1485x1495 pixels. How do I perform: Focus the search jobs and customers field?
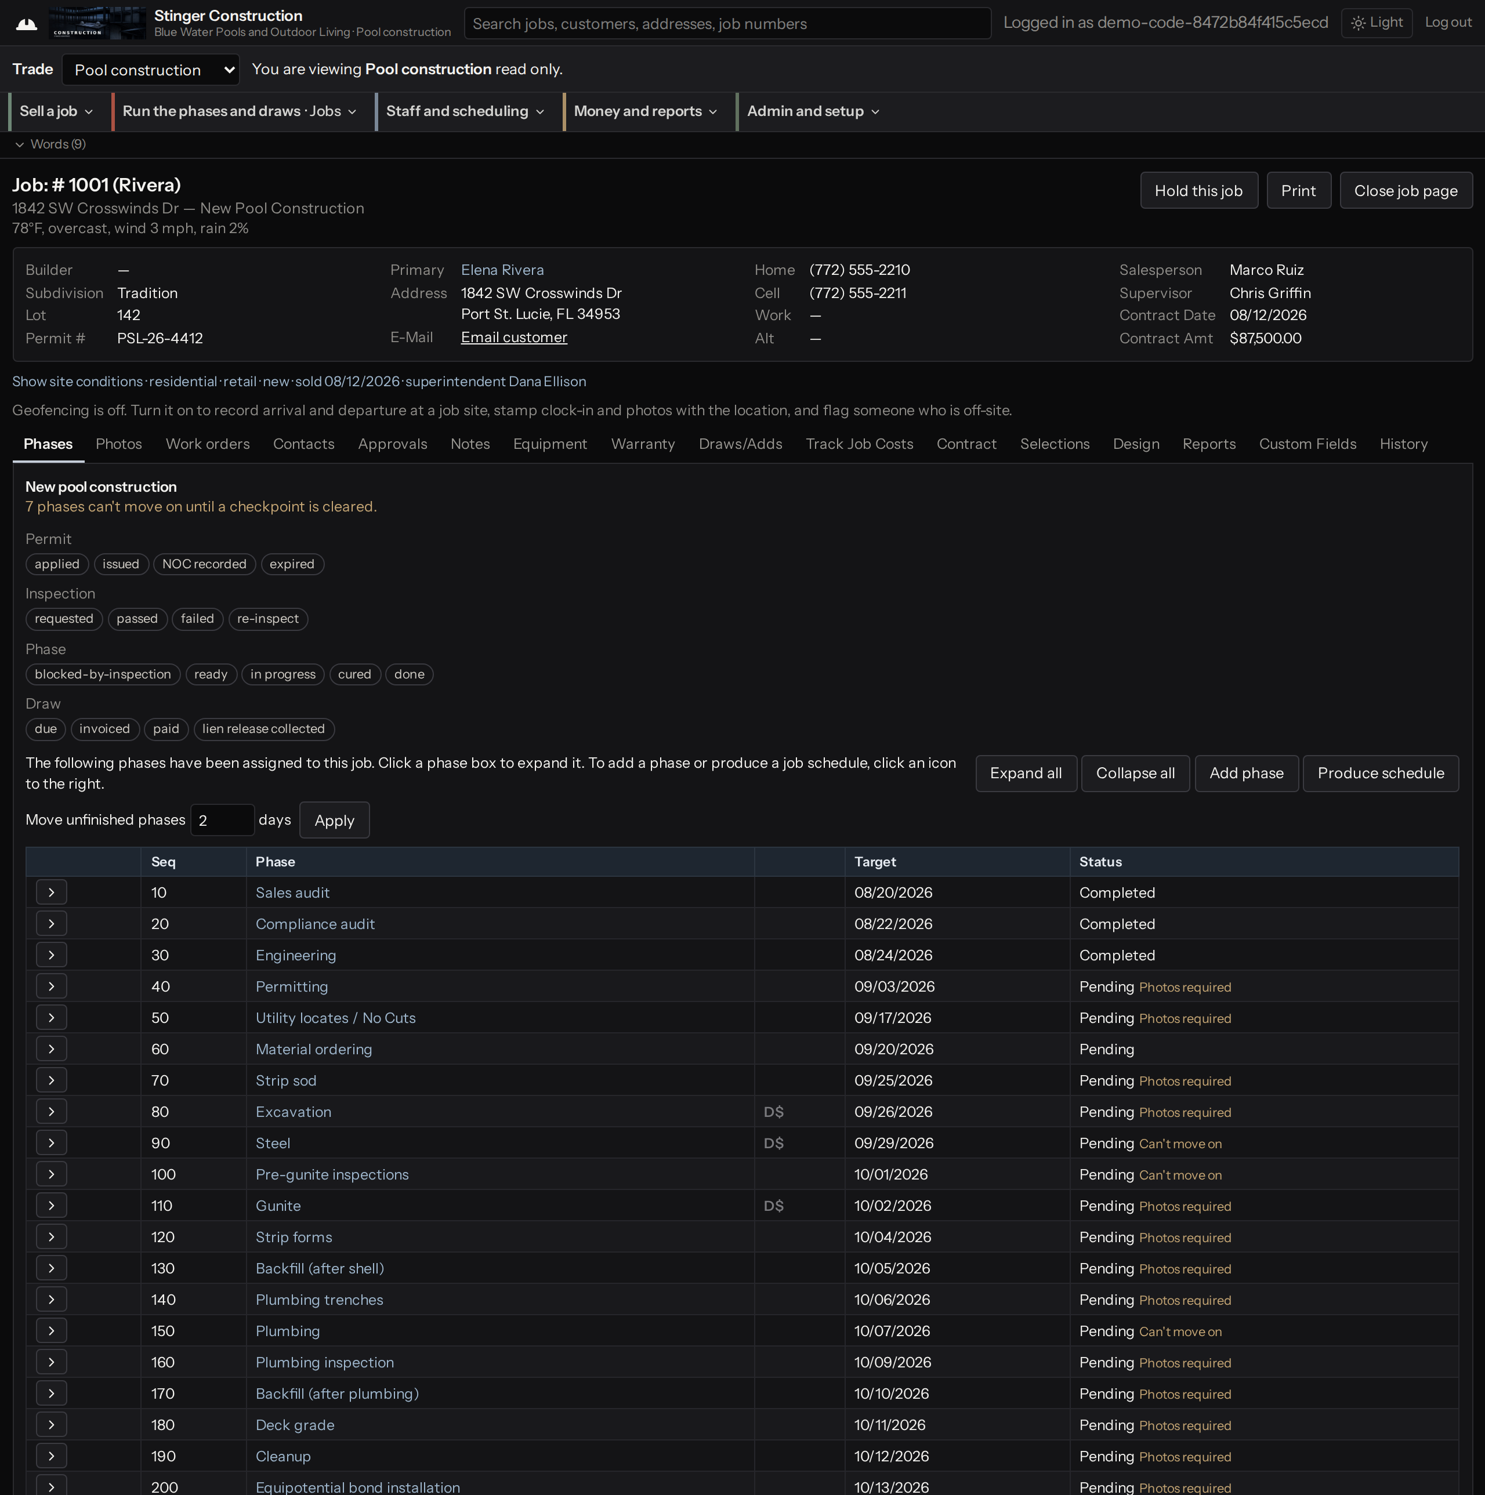click(x=727, y=23)
